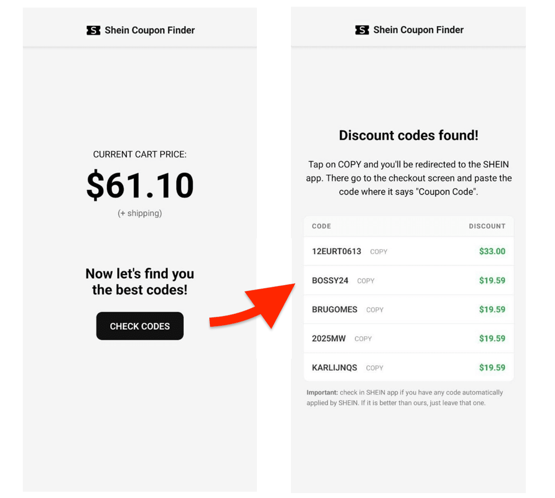Click the CODE column header
Viewport: 555px width, 498px height.
tap(321, 226)
